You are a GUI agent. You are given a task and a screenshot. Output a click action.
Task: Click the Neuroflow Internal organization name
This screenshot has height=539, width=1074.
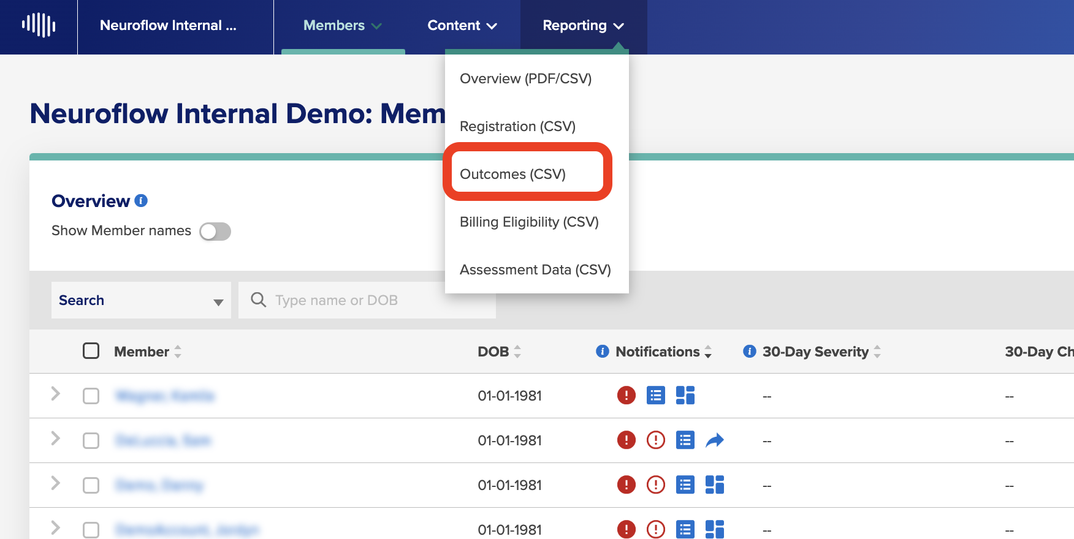pos(168,25)
